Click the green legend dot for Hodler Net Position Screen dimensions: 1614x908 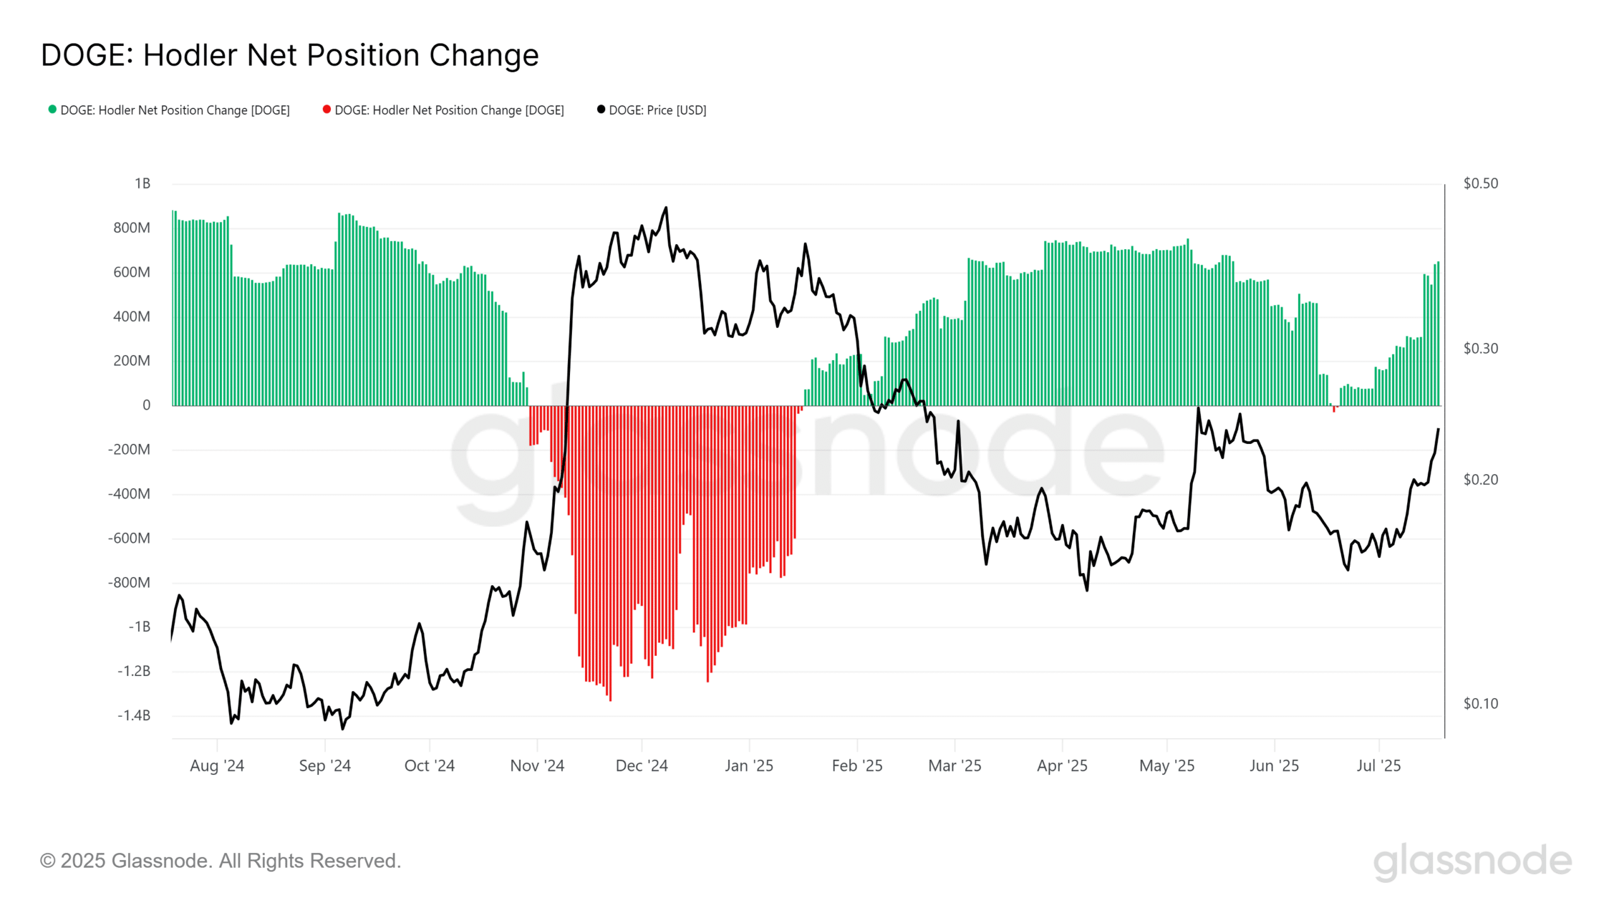click(x=52, y=110)
